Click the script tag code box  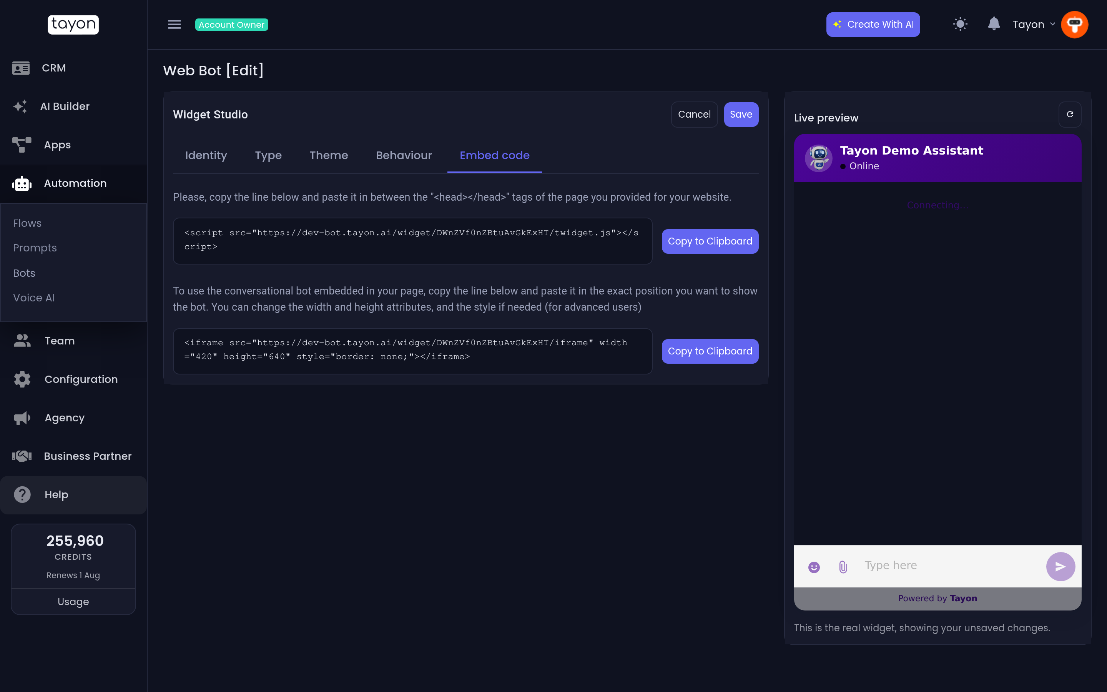pos(412,241)
